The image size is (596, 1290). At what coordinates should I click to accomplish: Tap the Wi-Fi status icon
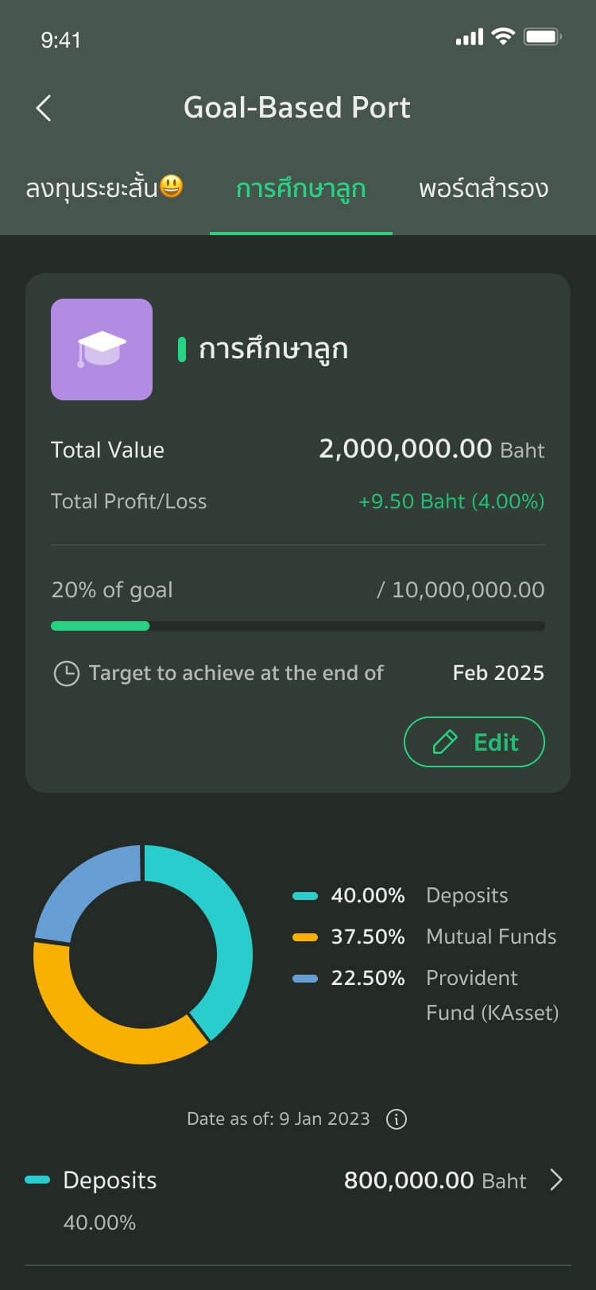click(503, 37)
